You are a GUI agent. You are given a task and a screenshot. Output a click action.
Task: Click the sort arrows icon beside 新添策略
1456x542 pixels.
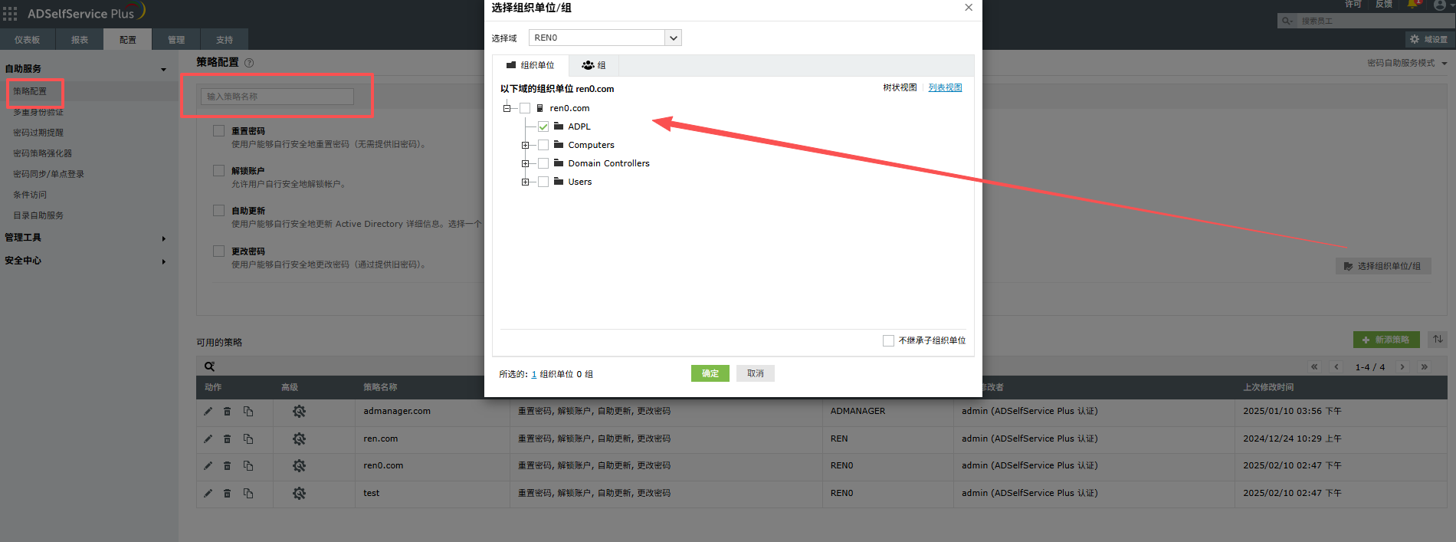pyautogui.click(x=1438, y=340)
